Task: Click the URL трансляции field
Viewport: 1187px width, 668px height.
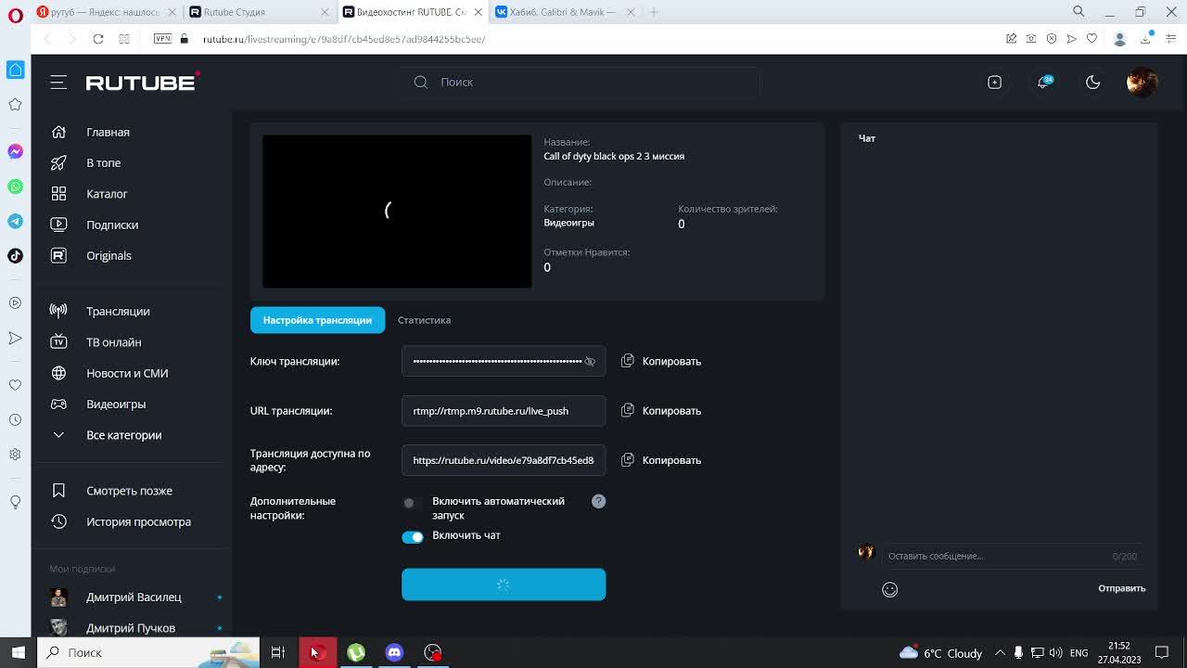Action: (x=504, y=411)
